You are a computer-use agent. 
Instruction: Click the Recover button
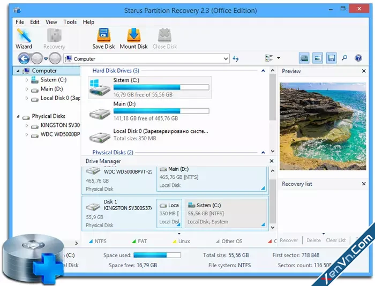click(289, 240)
